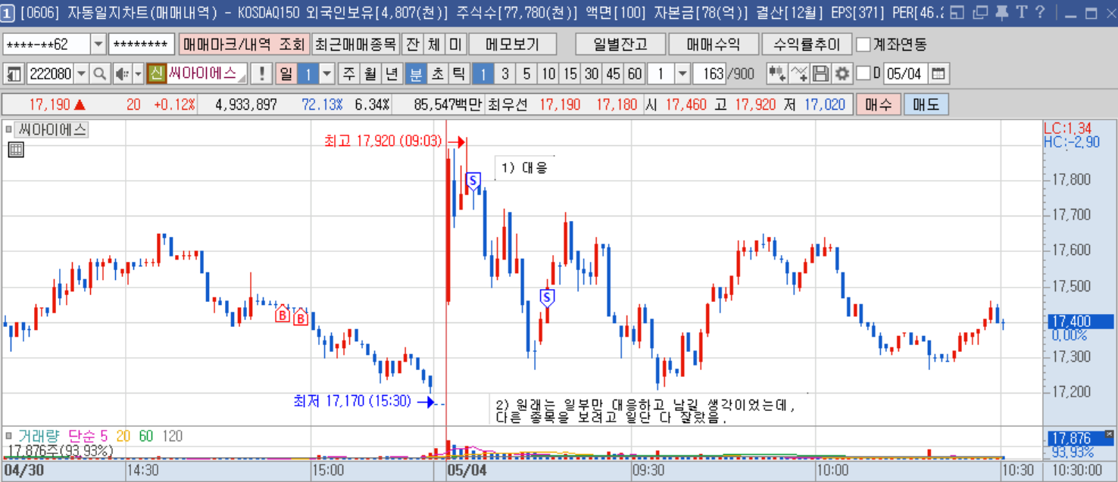This screenshot has height=482, width=1118.
Task: Expand the account number dropdown
Action: 98,45
